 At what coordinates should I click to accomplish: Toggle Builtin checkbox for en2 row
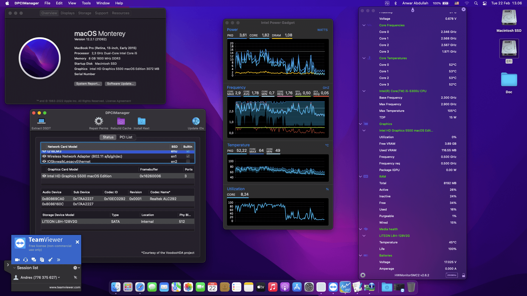tap(188, 161)
